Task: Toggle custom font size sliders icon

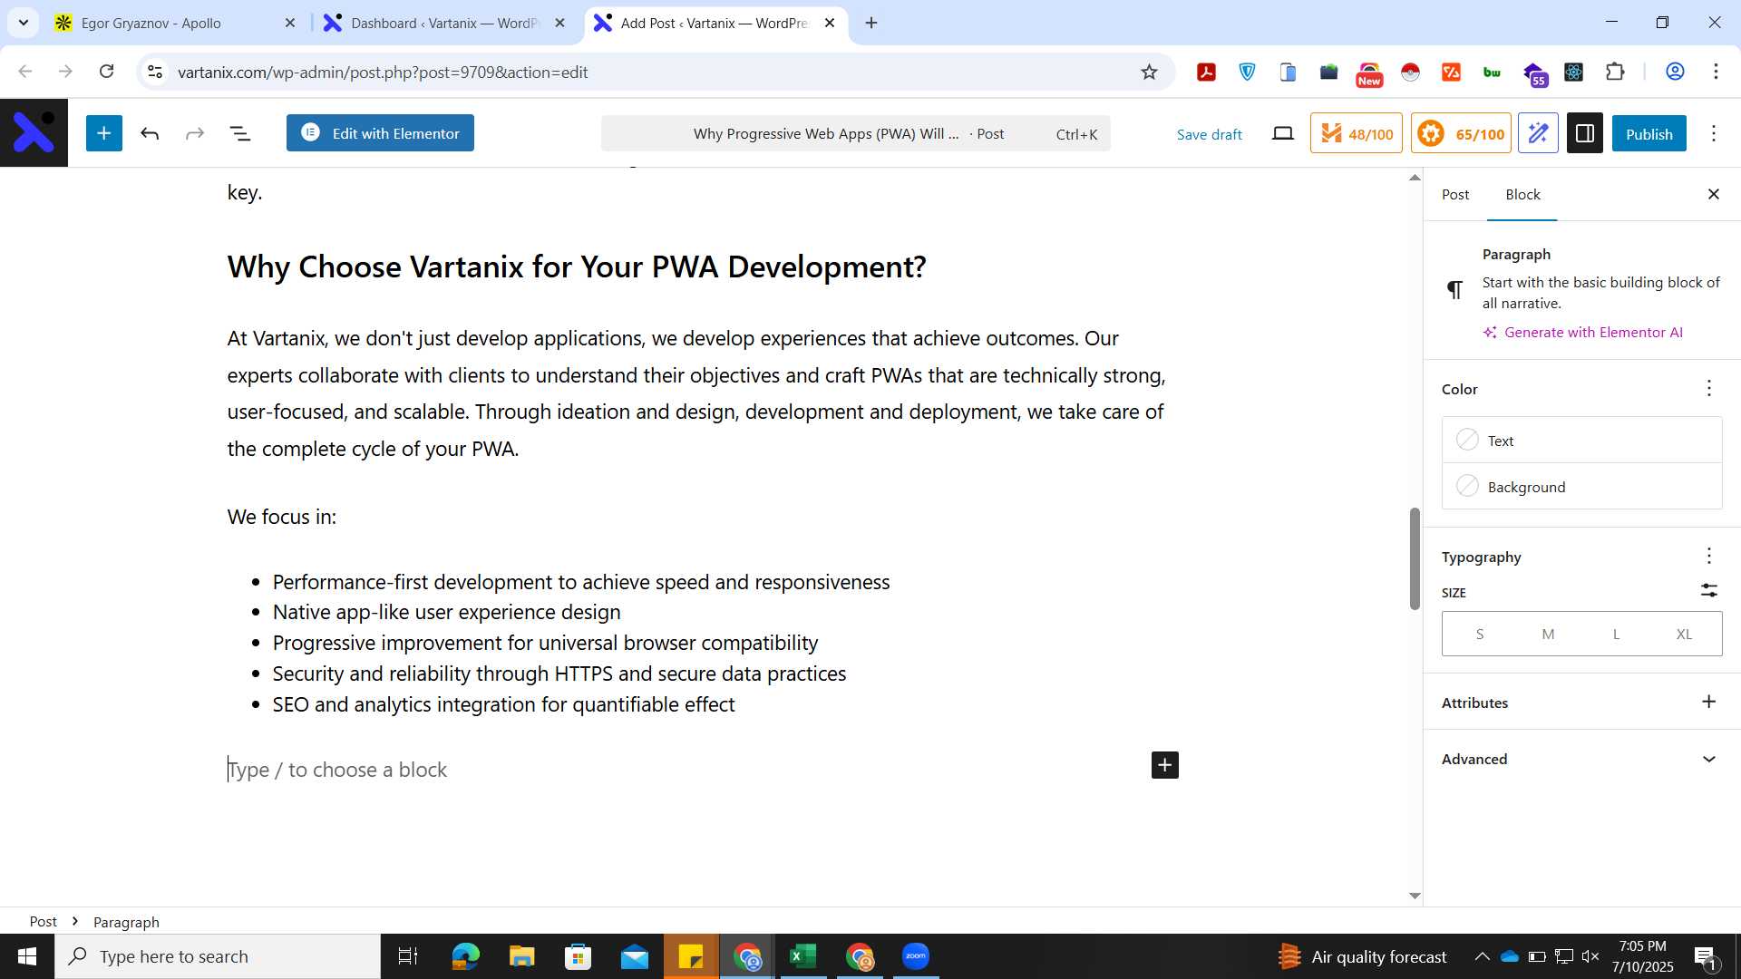Action: [1709, 591]
